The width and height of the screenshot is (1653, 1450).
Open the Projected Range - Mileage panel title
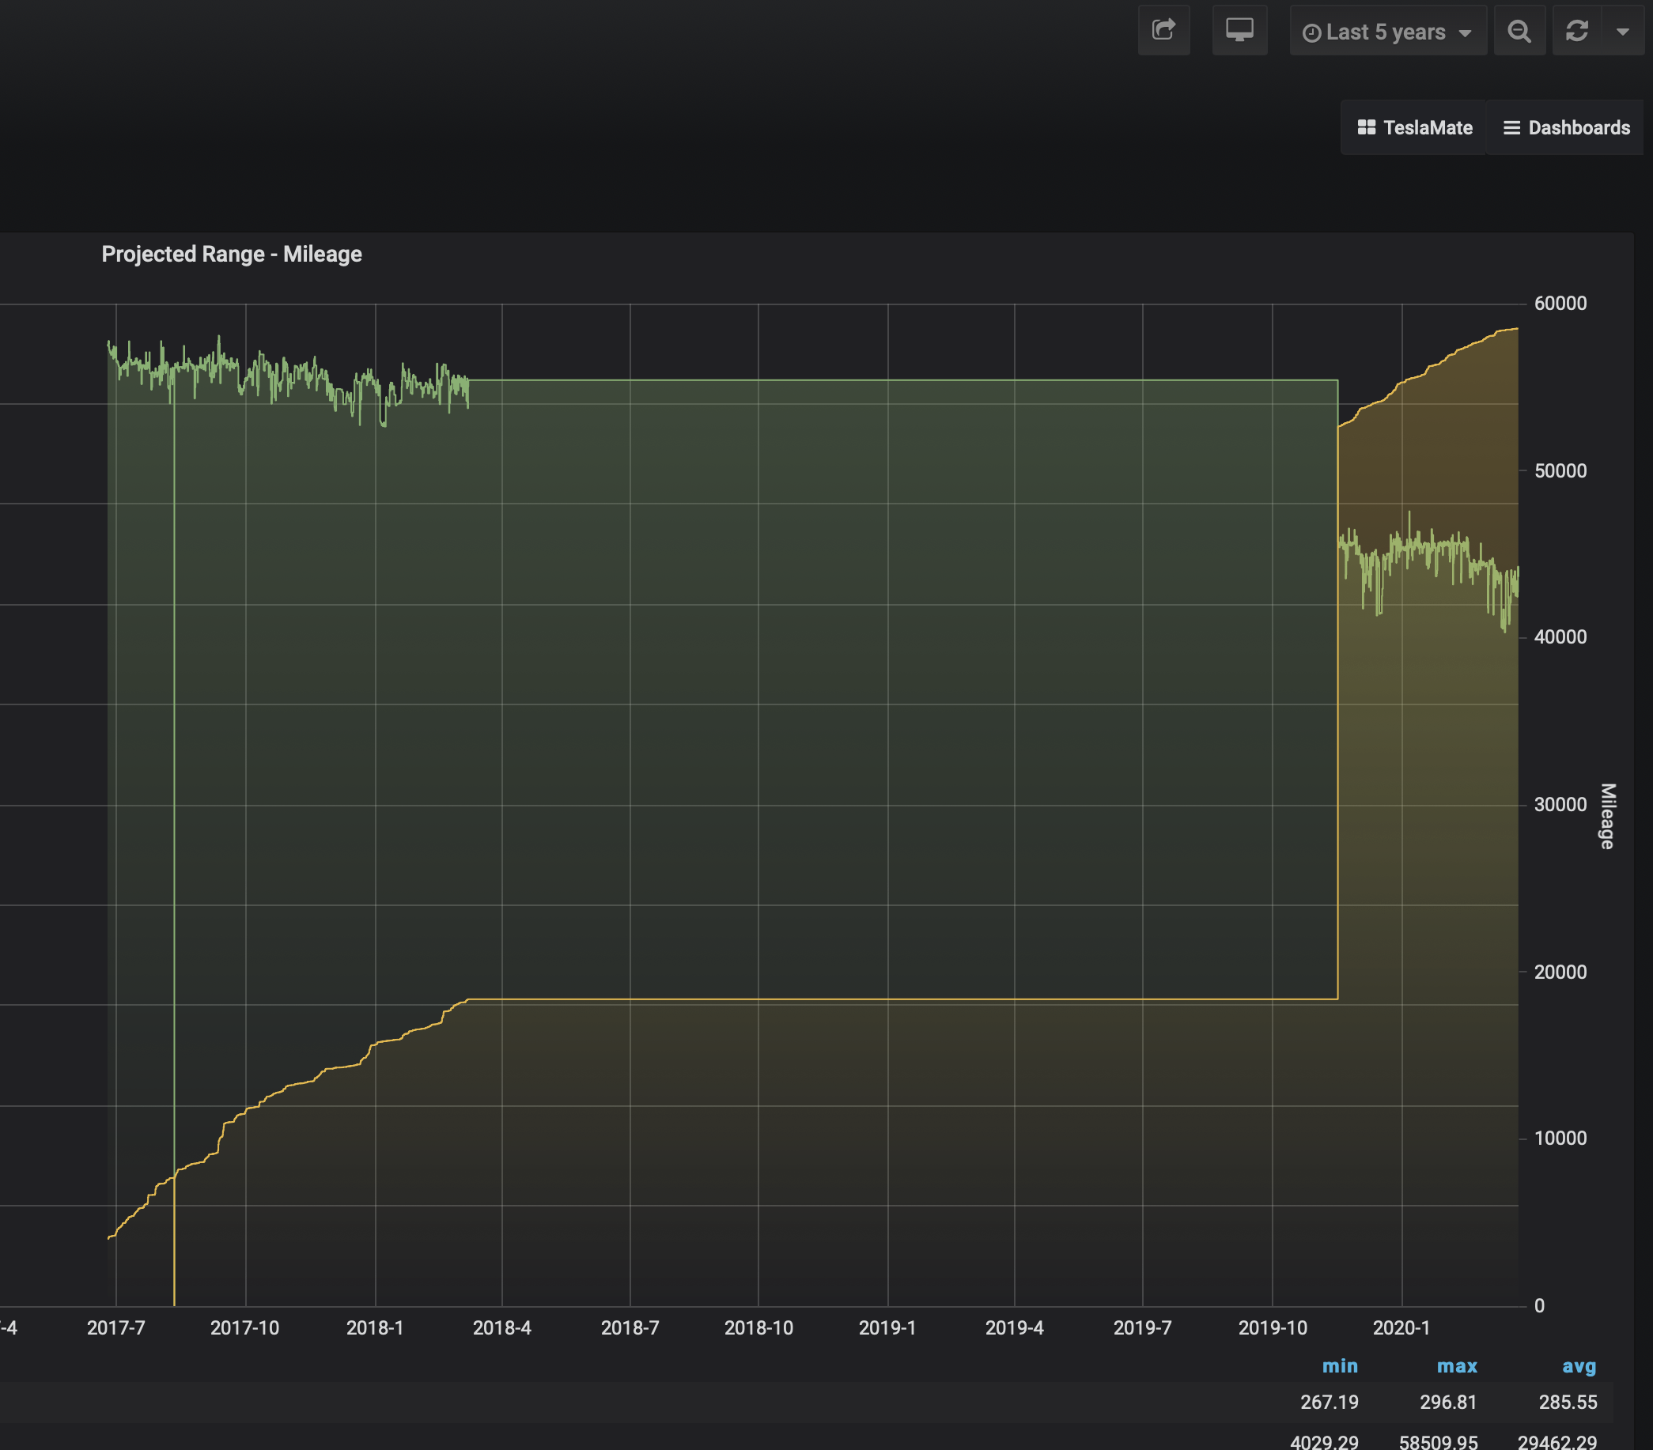click(231, 254)
